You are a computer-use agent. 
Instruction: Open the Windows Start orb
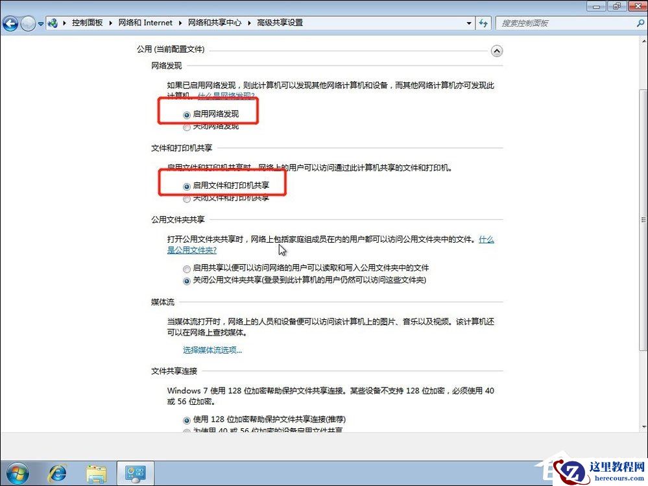pyautogui.click(x=18, y=472)
